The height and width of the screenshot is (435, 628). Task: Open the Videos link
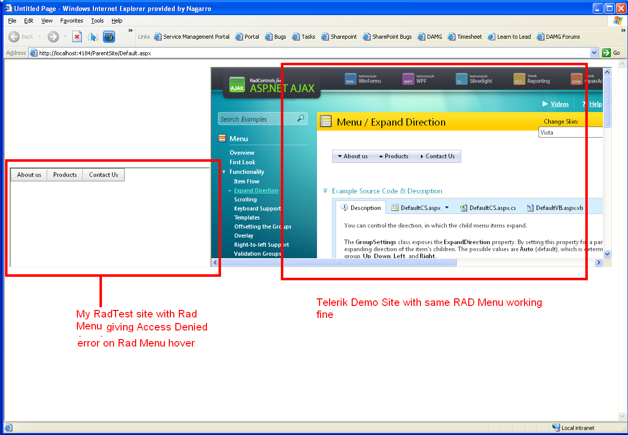pyautogui.click(x=560, y=104)
